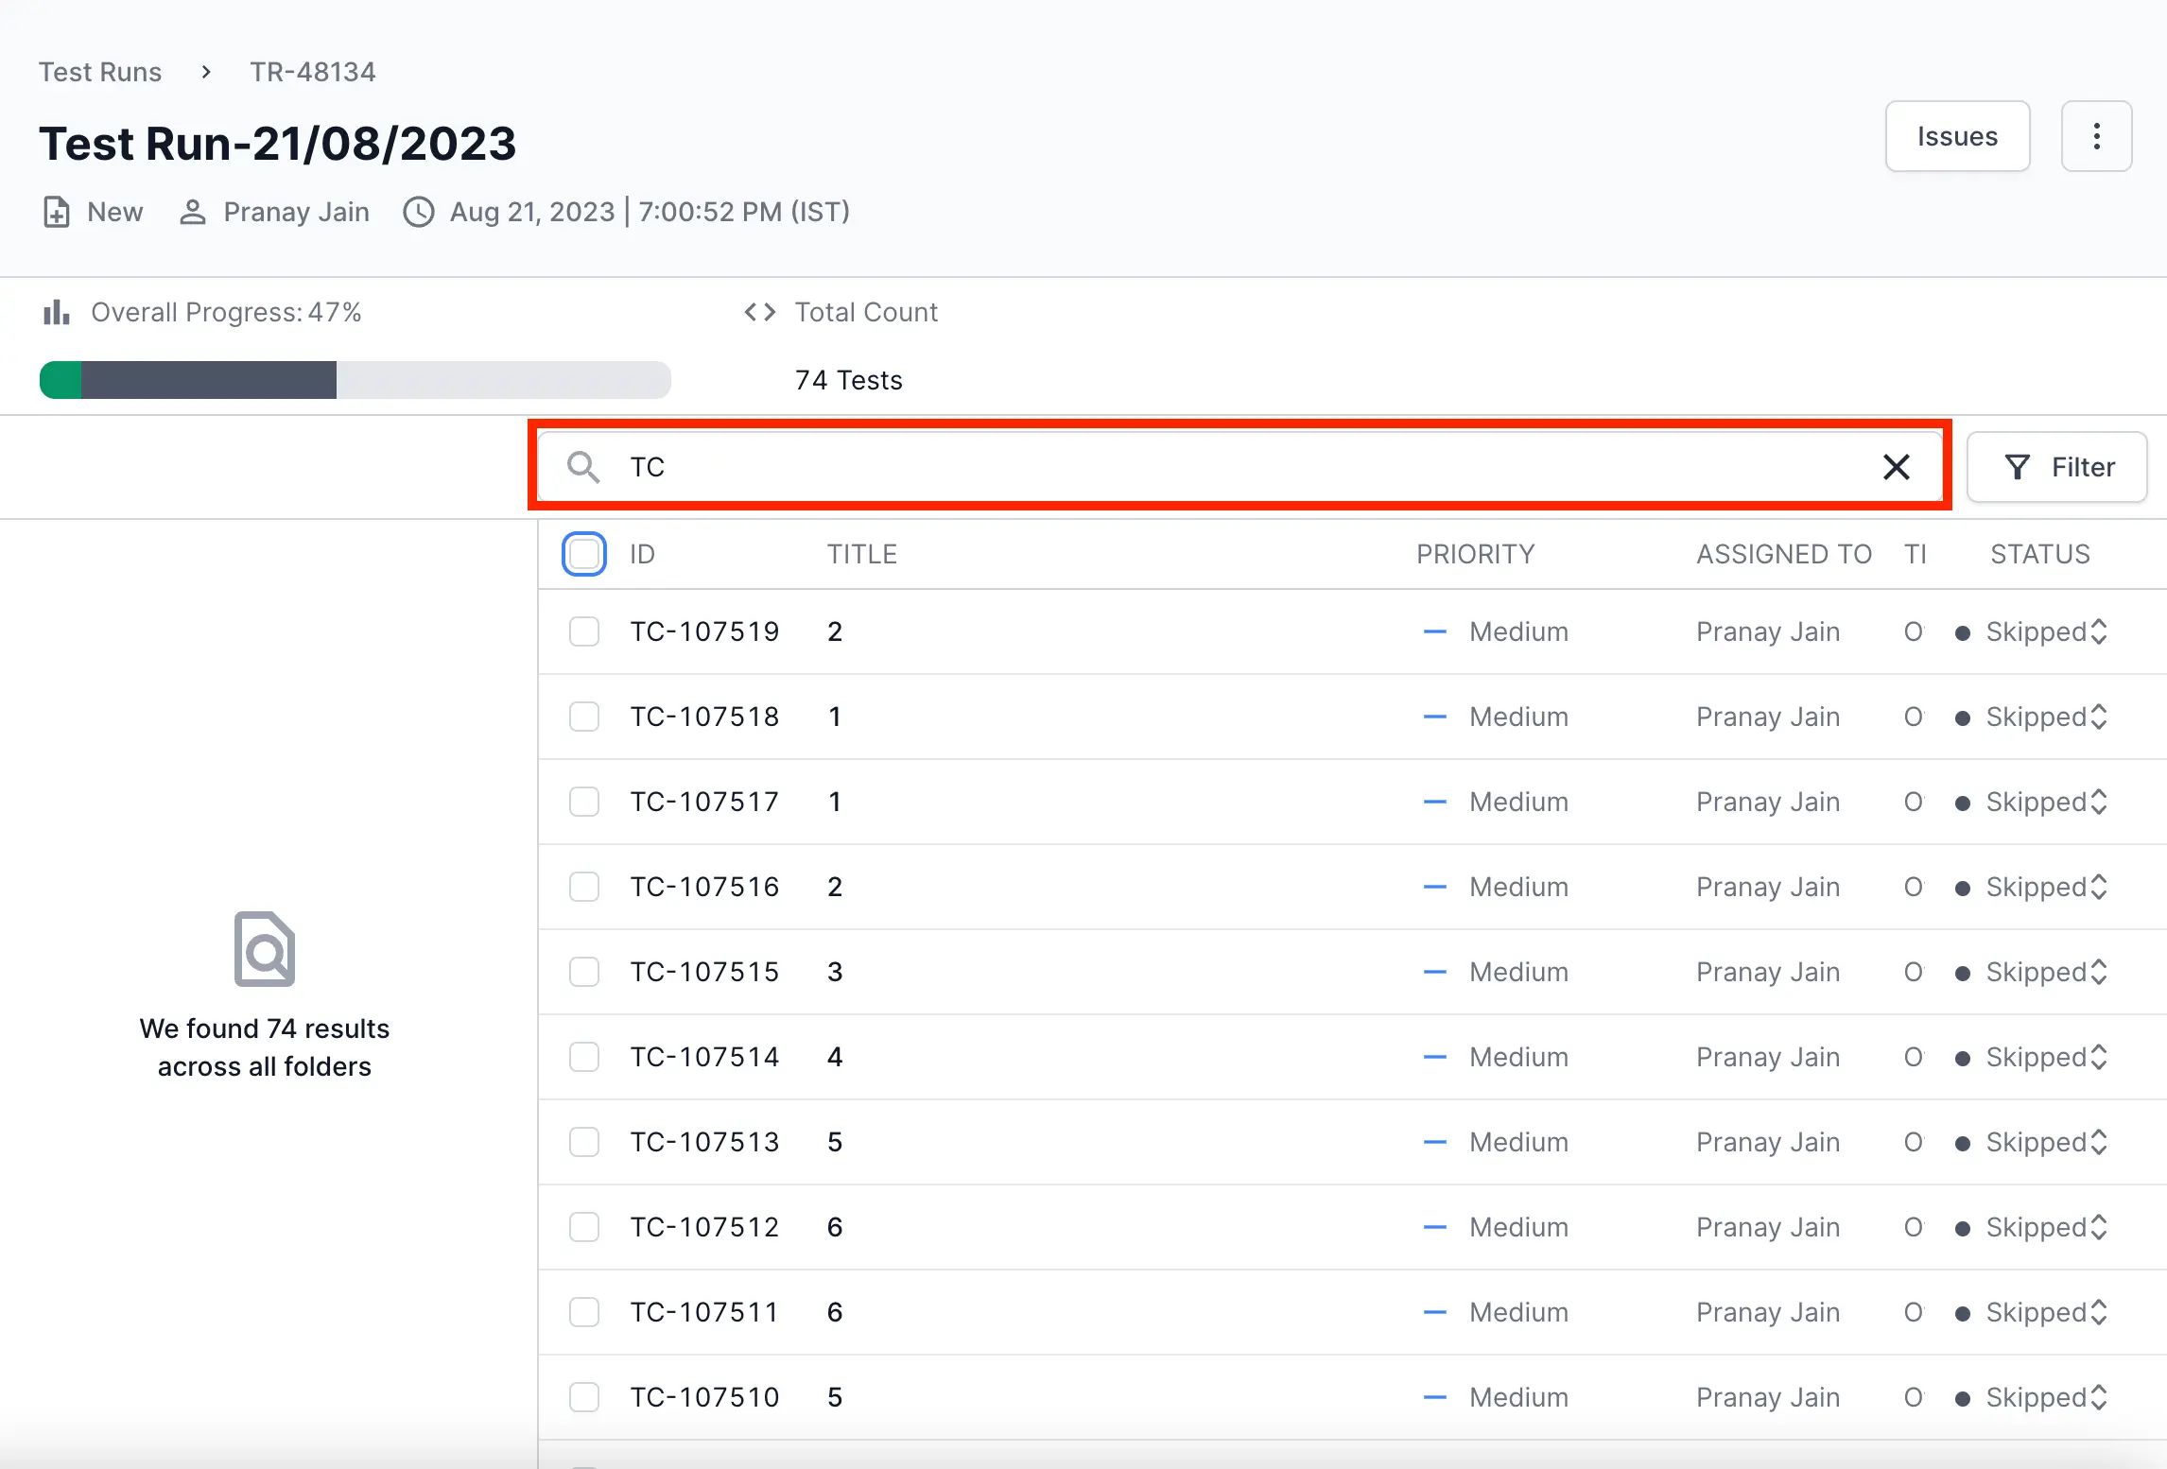
Task: Click the person icon beside Pranay Jain
Action: coord(193,212)
